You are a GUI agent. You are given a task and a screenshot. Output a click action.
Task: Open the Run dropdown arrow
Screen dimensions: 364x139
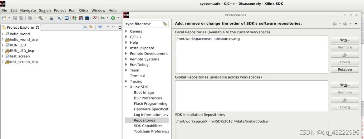click(118, 18)
